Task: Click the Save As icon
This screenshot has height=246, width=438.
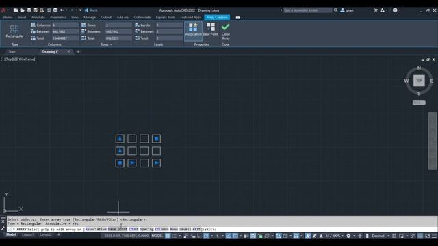Action: point(35,10)
